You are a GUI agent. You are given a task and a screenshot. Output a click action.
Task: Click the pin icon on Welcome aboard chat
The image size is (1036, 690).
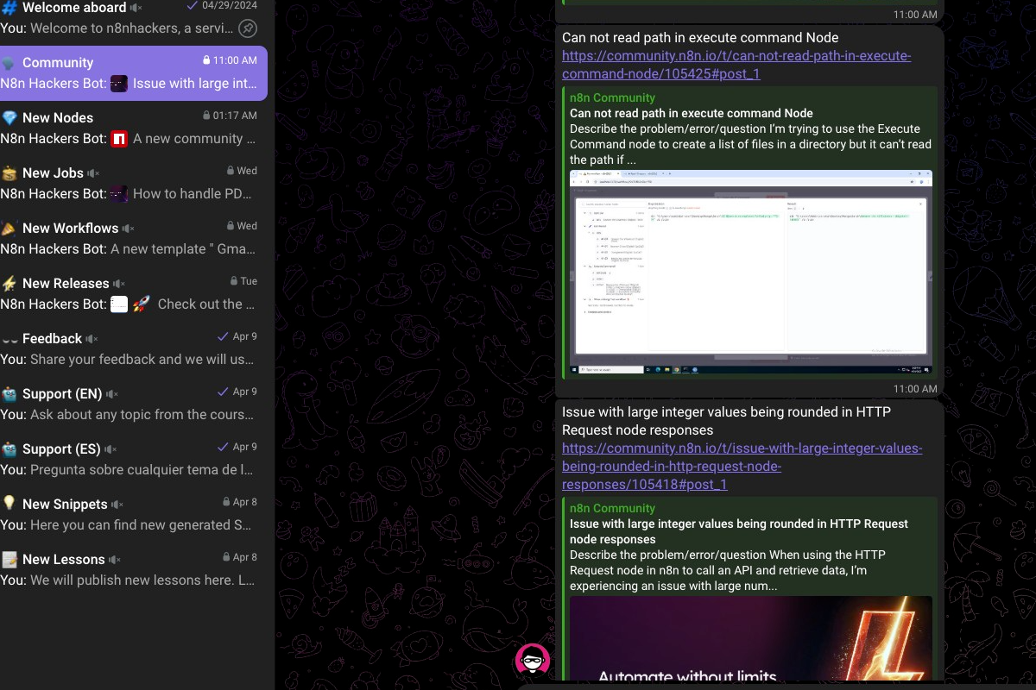[249, 28]
